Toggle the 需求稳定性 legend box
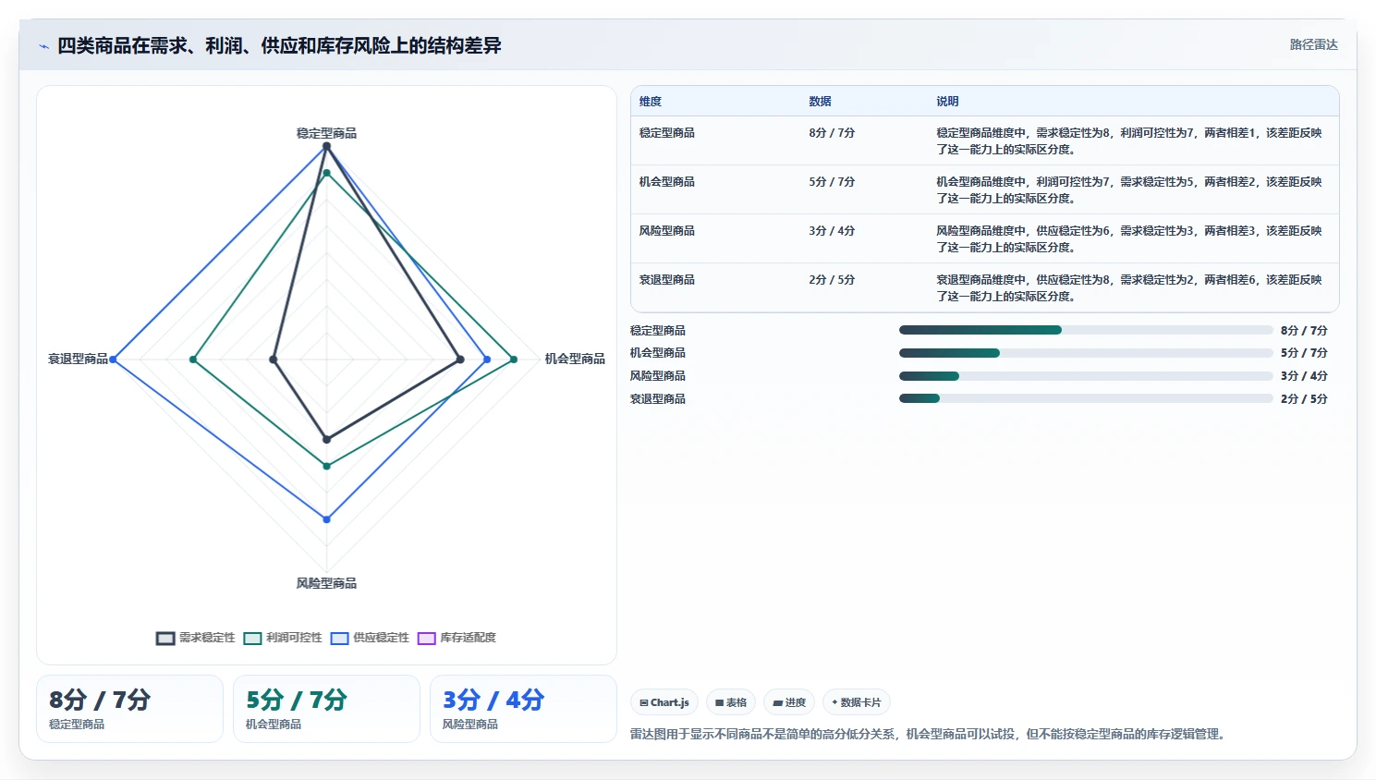 165,639
